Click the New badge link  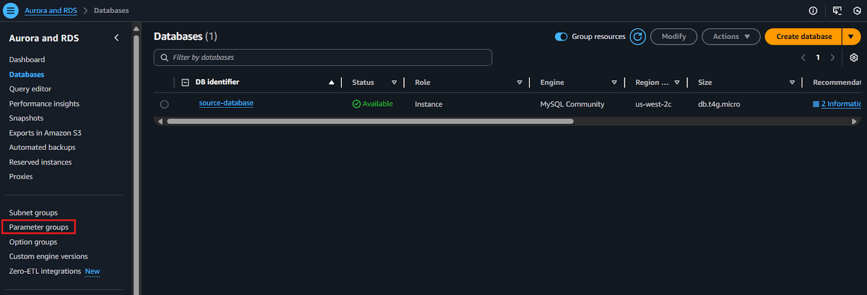pyautogui.click(x=92, y=271)
